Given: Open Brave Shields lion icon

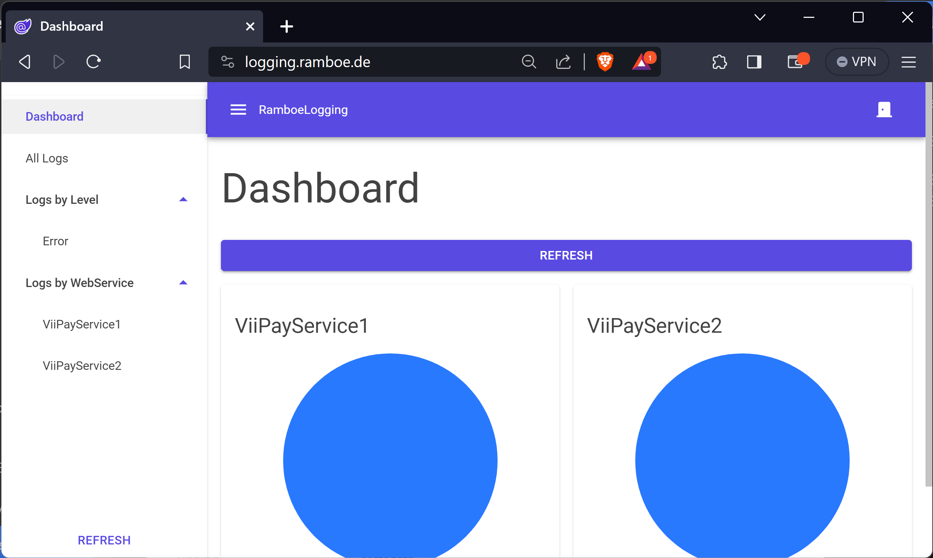Looking at the screenshot, I should point(605,62).
